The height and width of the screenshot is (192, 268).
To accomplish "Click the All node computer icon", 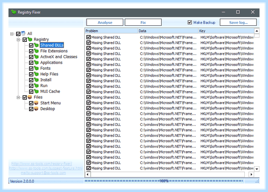I will point(23,33).
